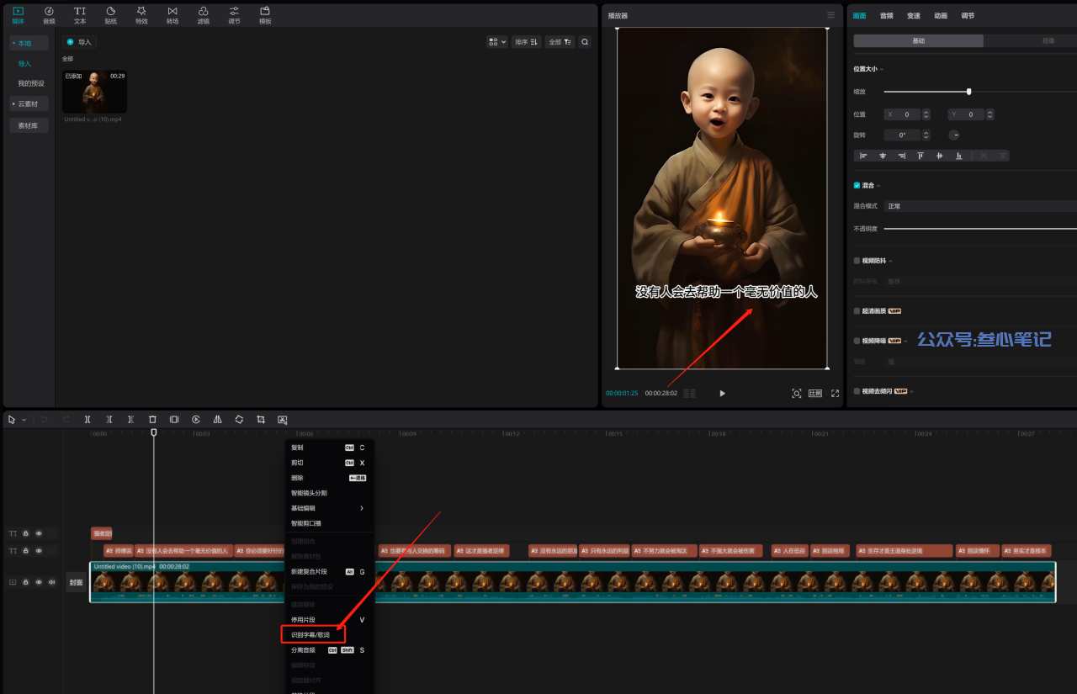
Task: Open the 贴纸 stickers tab
Action: tap(111, 14)
